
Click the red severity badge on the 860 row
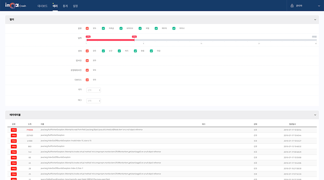14,146
